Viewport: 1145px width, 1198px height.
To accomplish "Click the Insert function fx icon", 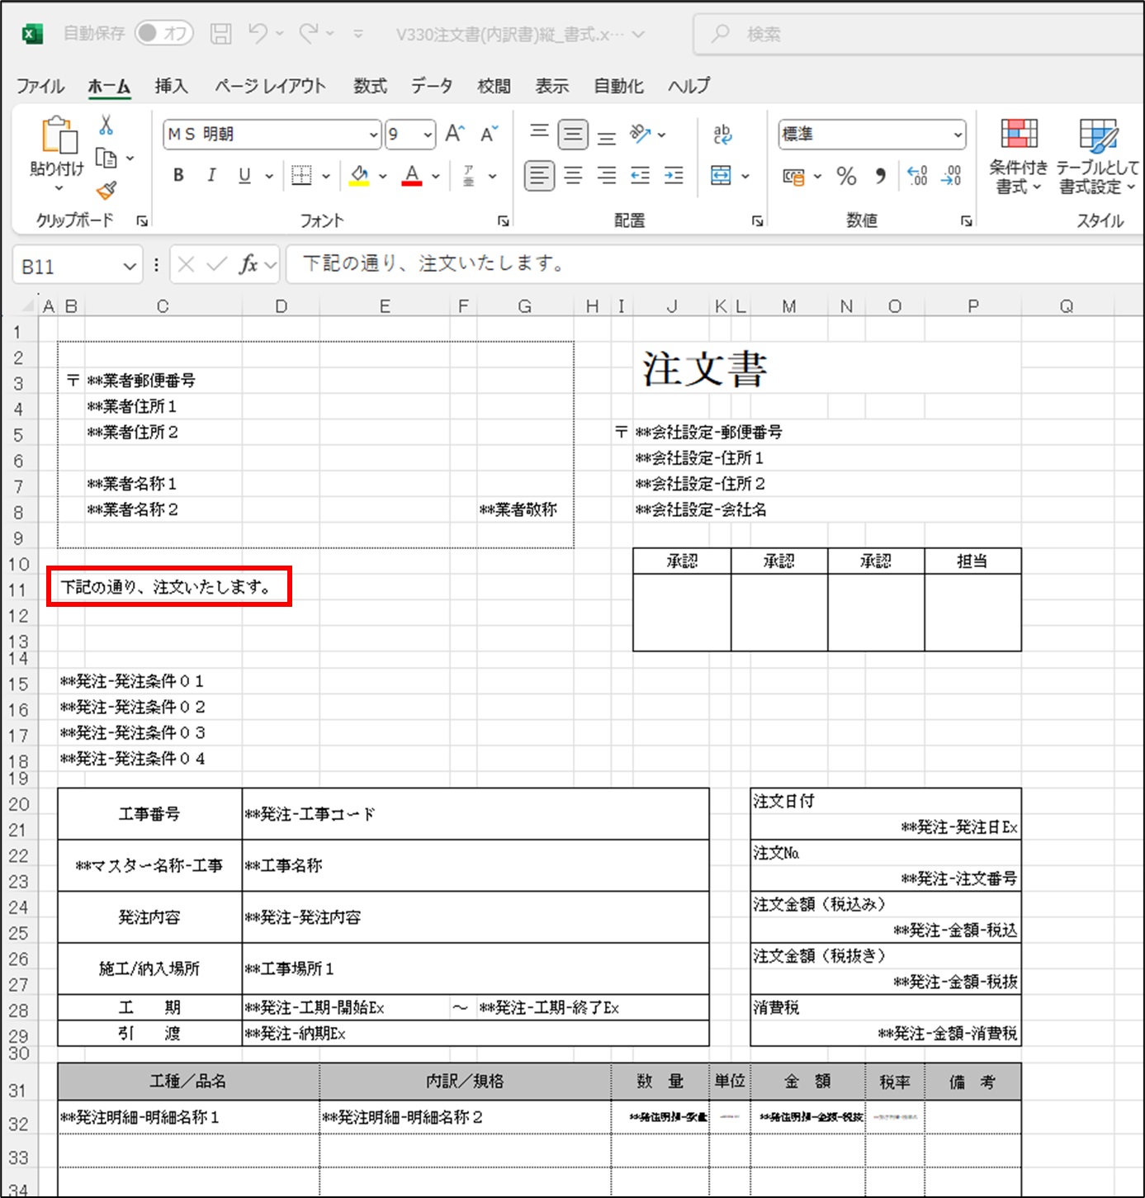I will pos(248,265).
